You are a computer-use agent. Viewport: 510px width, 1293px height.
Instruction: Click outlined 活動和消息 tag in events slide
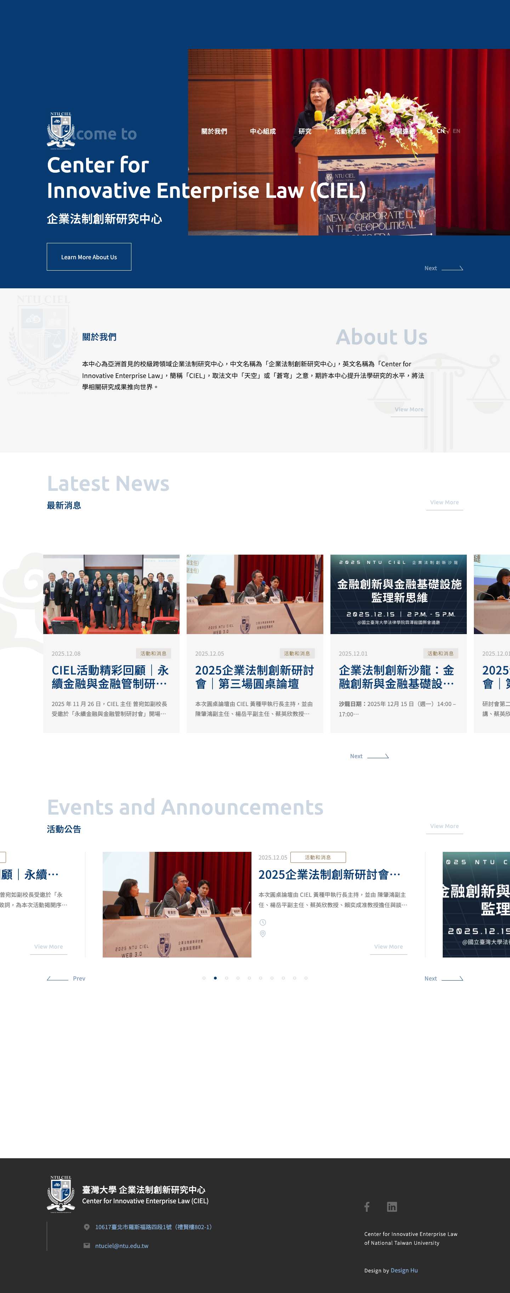coord(318,857)
